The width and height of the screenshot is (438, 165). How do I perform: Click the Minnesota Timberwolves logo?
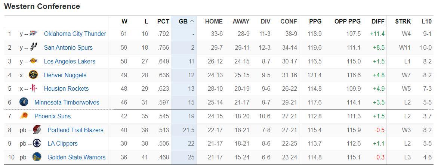[24, 102]
